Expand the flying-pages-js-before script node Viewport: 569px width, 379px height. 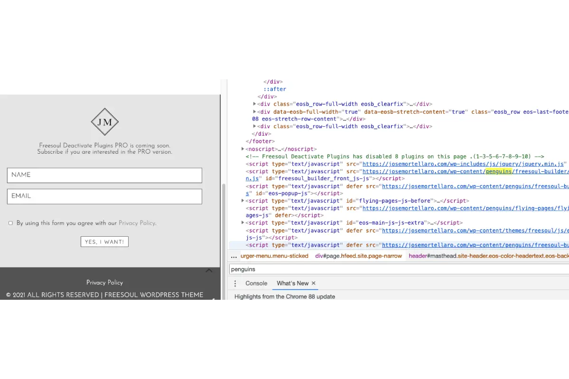coord(243,201)
